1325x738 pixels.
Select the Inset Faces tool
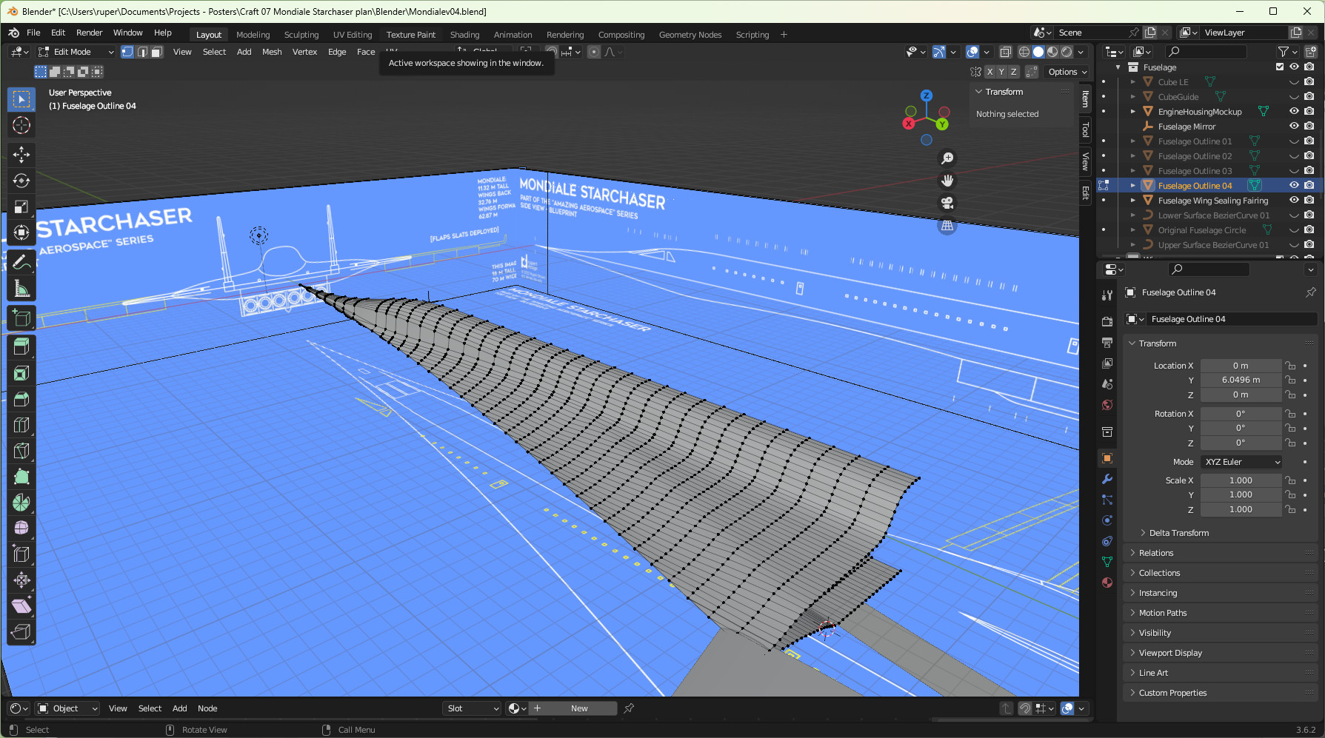point(21,373)
